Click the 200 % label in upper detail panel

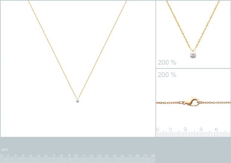coord(167,63)
